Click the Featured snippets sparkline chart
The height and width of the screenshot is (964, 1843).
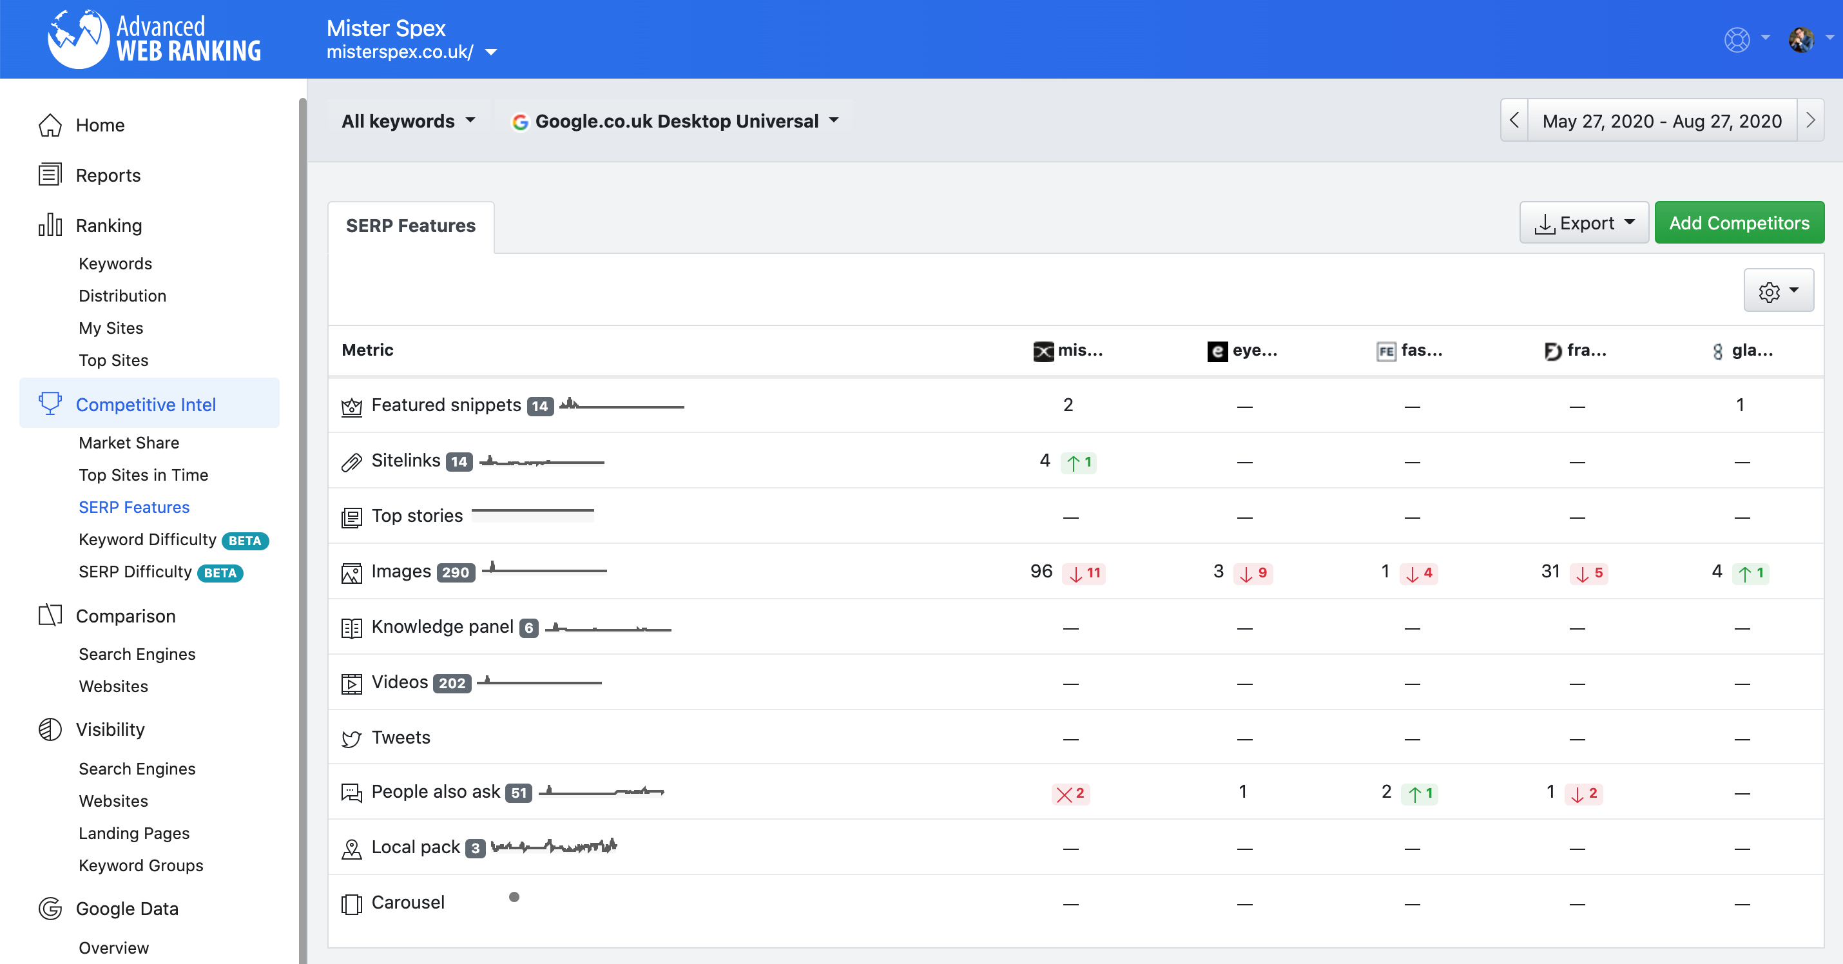click(622, 403)
